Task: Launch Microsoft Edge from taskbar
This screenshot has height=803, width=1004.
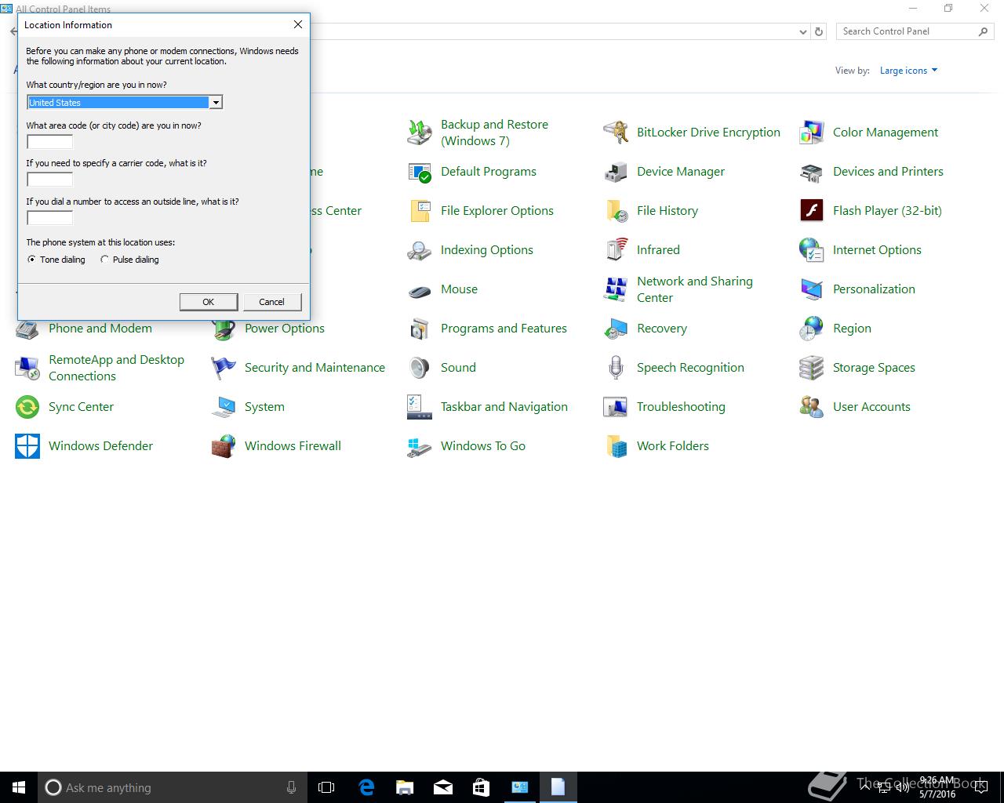Action: [x=366, y=787]
